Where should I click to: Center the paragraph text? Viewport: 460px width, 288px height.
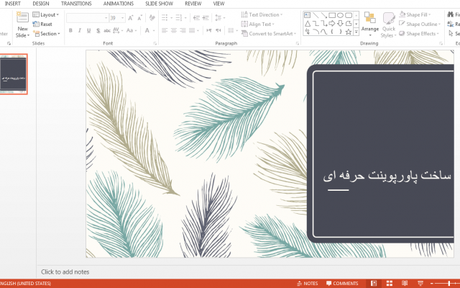174,30
